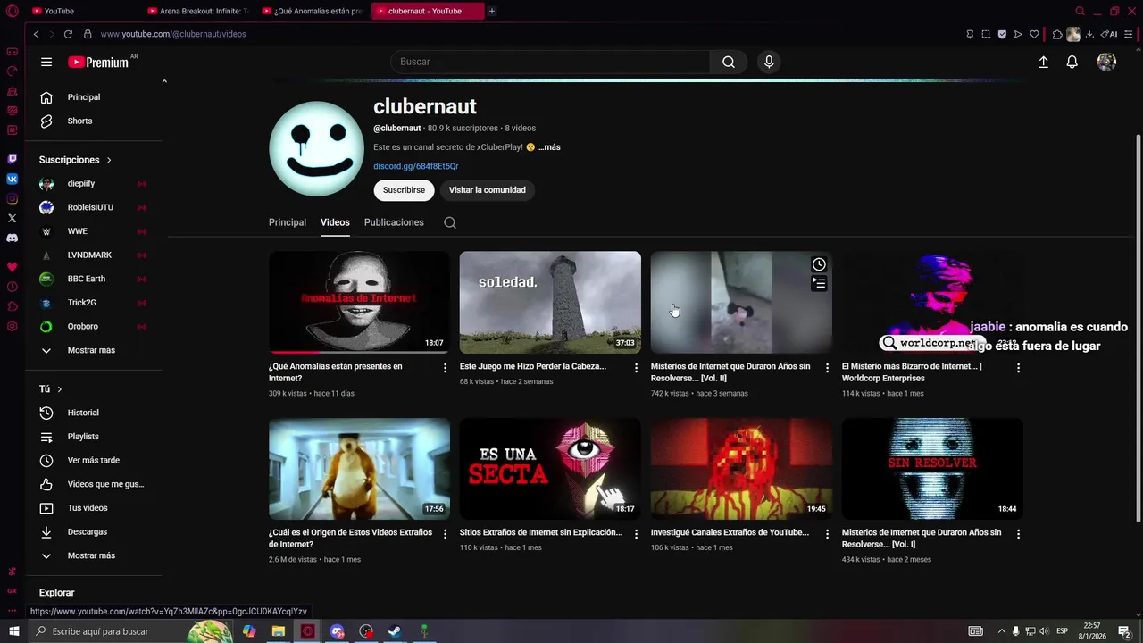The width and height of the screenshot is (1143, 643).
Task: Click the browser address bar URL
Action: pos(173,34)
